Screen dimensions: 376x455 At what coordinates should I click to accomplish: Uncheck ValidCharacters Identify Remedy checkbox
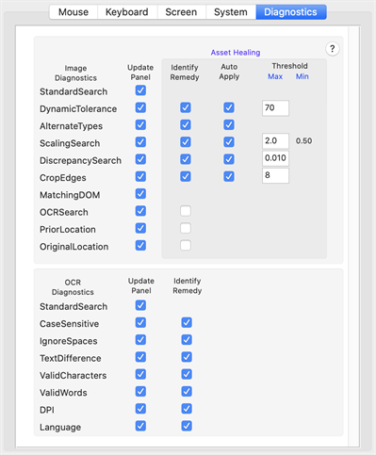pyautogui.click(x=187, y=375)
